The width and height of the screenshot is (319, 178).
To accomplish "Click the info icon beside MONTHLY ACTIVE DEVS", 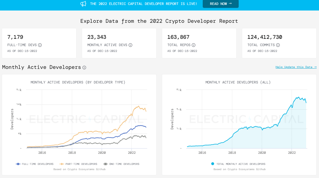I will click(130, 45).
